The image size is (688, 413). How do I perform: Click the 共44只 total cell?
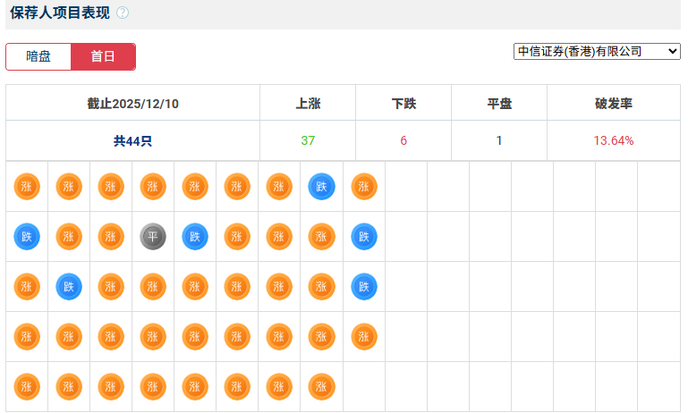(x=133, y=140)
